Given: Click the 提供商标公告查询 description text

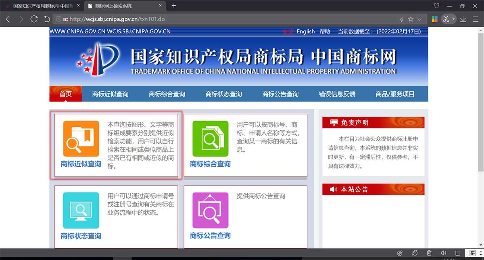Looking at the screenshot, I should 261,196.
